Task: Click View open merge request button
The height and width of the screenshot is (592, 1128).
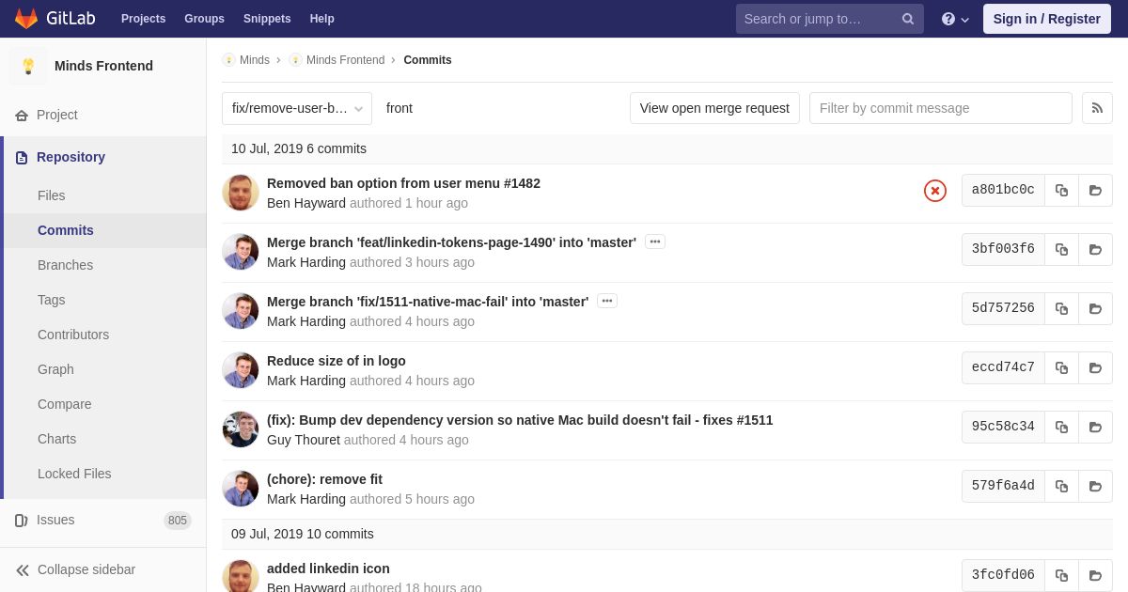Action: 714,108
